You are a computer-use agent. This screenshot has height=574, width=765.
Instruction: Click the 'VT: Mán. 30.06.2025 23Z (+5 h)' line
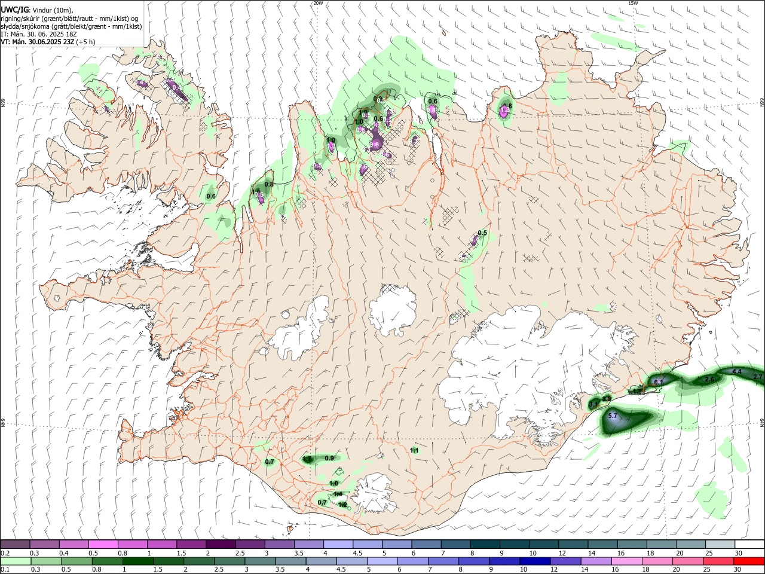pos(48,42)
